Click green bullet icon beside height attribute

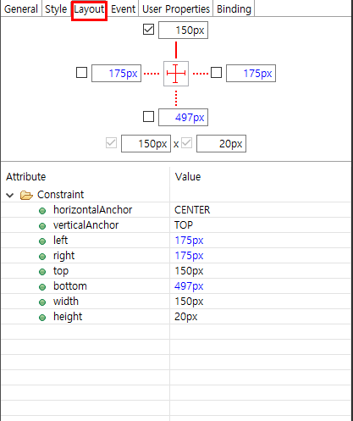[x=42, y=318]
